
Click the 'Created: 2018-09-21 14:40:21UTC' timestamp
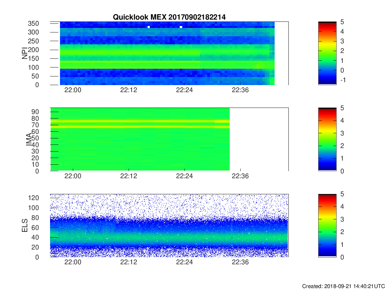[343, 286]
